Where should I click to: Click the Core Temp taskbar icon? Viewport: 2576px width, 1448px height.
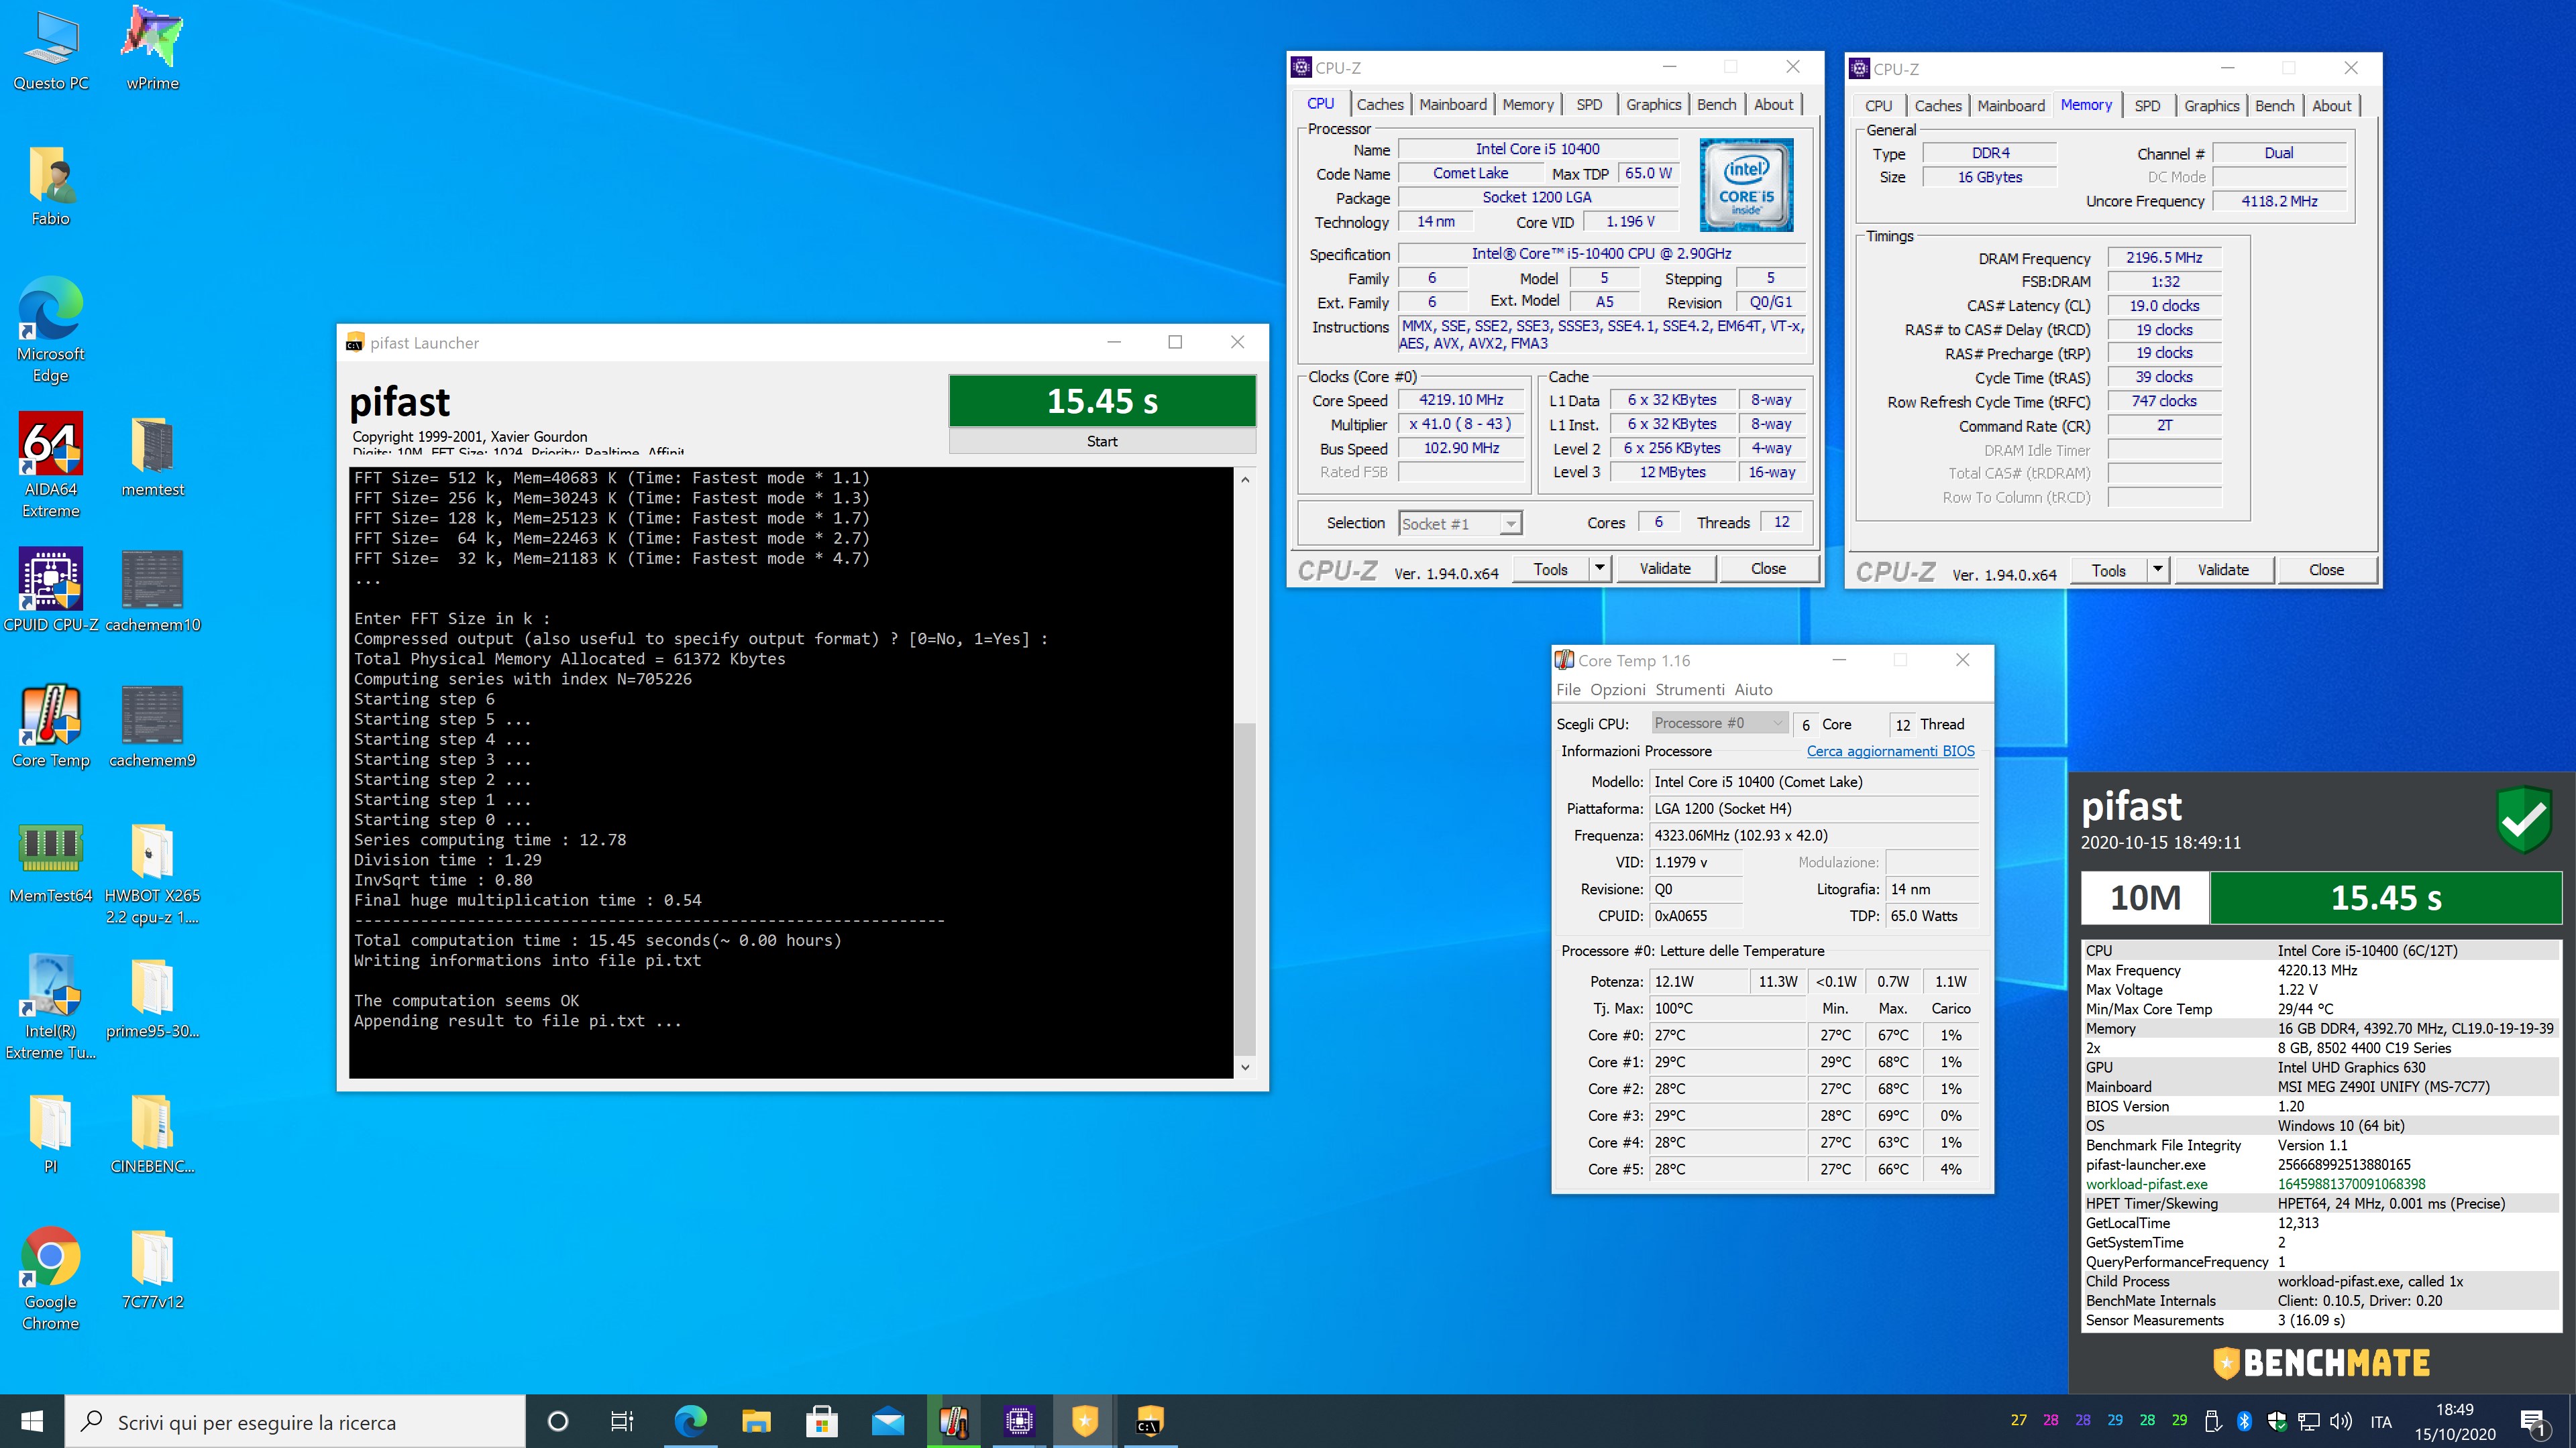point(953,1421)
